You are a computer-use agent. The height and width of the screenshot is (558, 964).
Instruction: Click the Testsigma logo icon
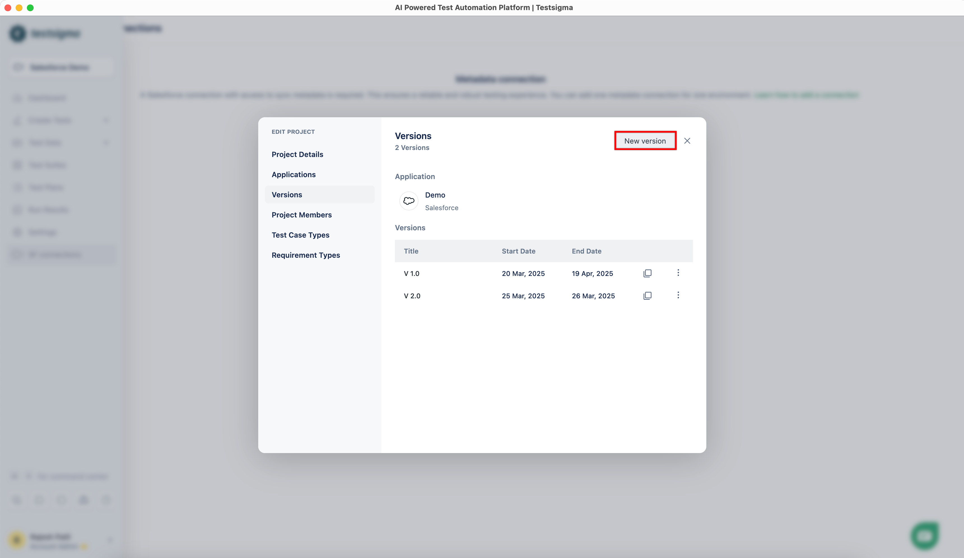click(x=18, y=34)
